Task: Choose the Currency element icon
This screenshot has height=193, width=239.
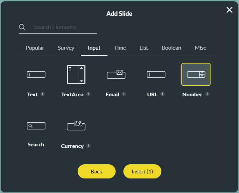Action: (76, 126)
